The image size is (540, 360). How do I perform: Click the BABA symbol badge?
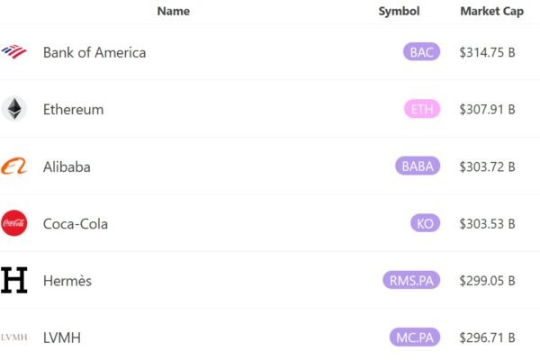418,166
